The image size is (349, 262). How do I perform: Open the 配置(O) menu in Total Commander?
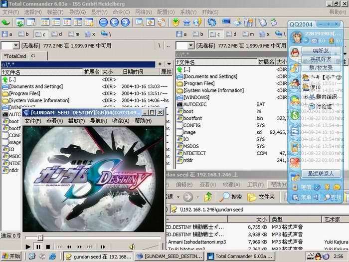pos(166,12)
